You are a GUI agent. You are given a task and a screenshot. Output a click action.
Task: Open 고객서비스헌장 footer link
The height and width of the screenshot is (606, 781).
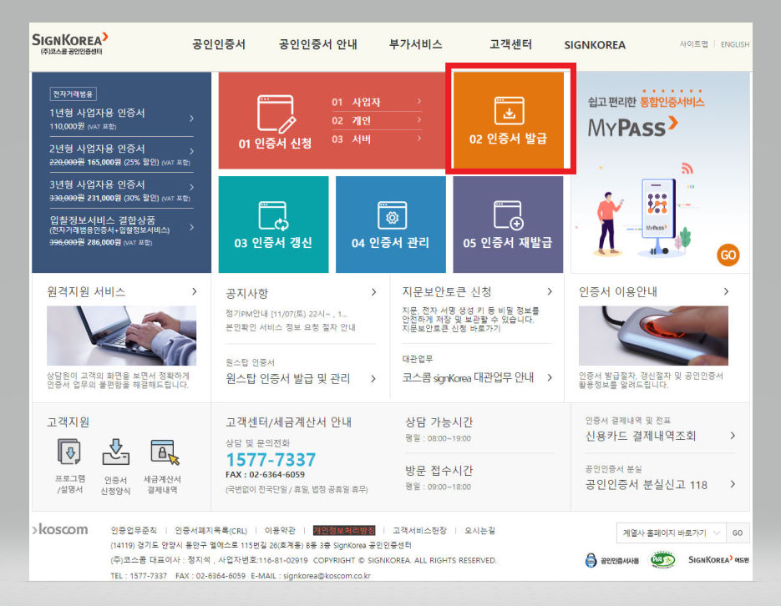click(x=419, y=530)
